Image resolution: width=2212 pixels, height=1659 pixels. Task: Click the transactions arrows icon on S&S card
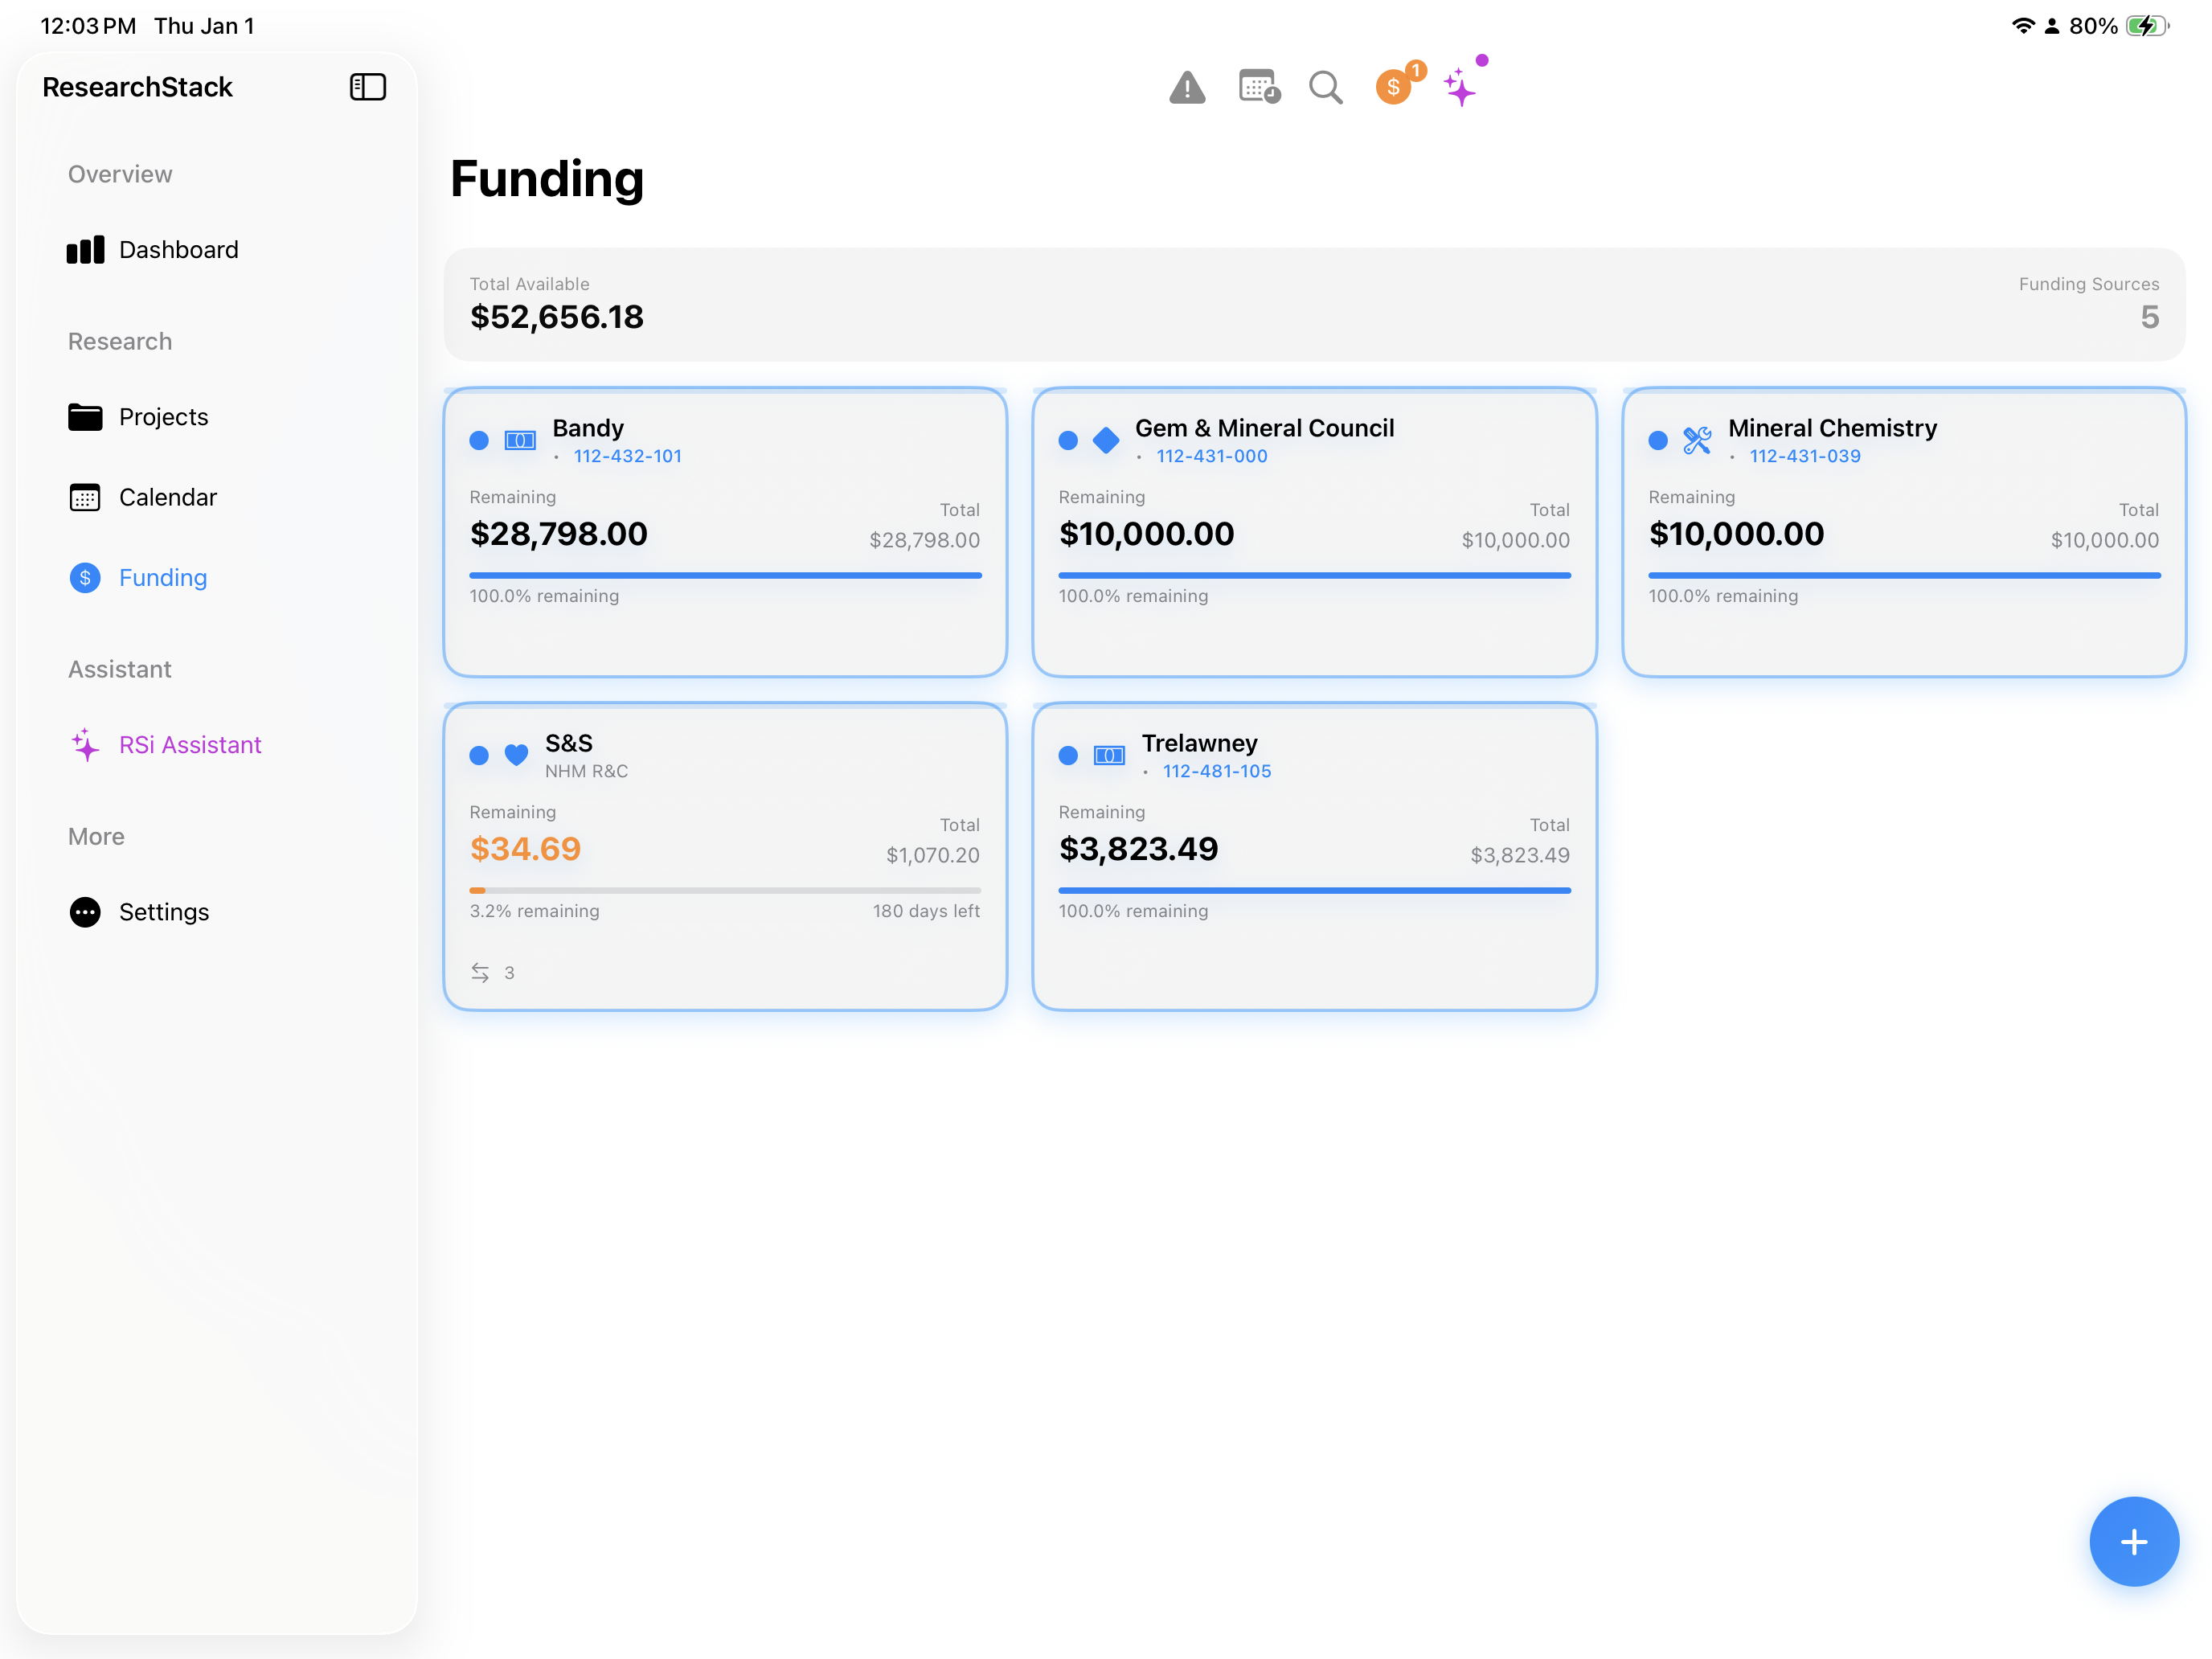(x=480, y=971)
